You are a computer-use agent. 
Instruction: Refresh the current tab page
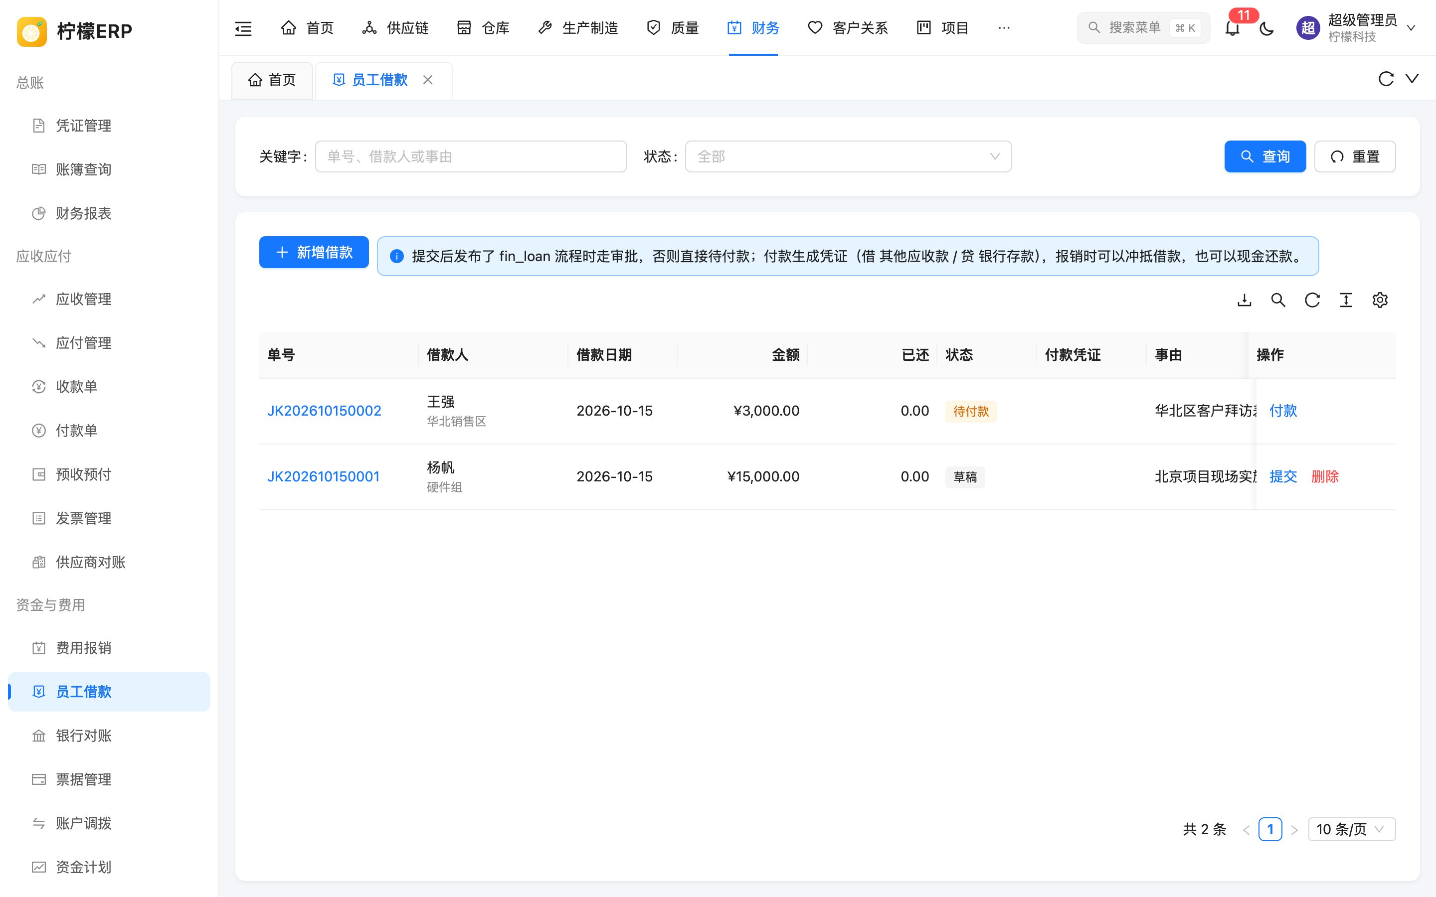[1386, 79]
